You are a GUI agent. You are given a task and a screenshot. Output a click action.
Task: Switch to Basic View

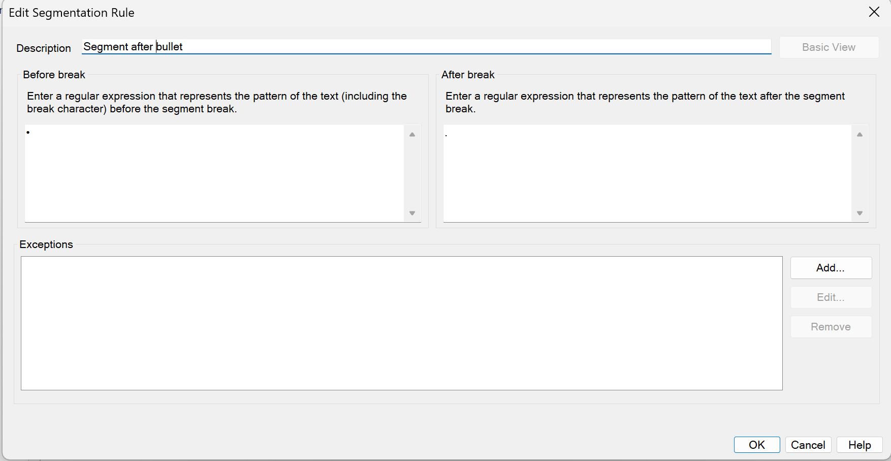click(829, 47)
